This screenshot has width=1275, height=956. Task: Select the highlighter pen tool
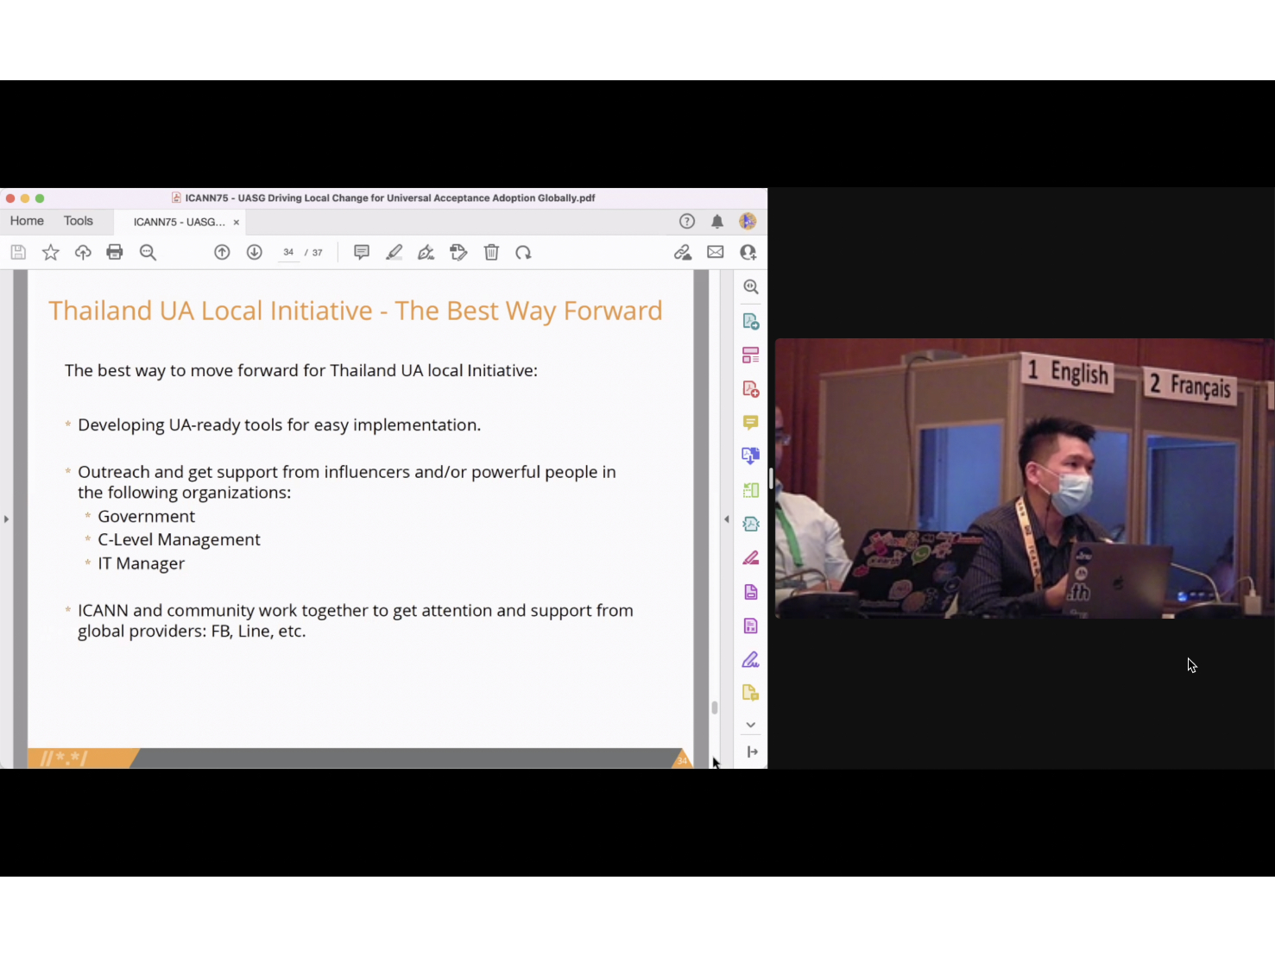(394, 252)
